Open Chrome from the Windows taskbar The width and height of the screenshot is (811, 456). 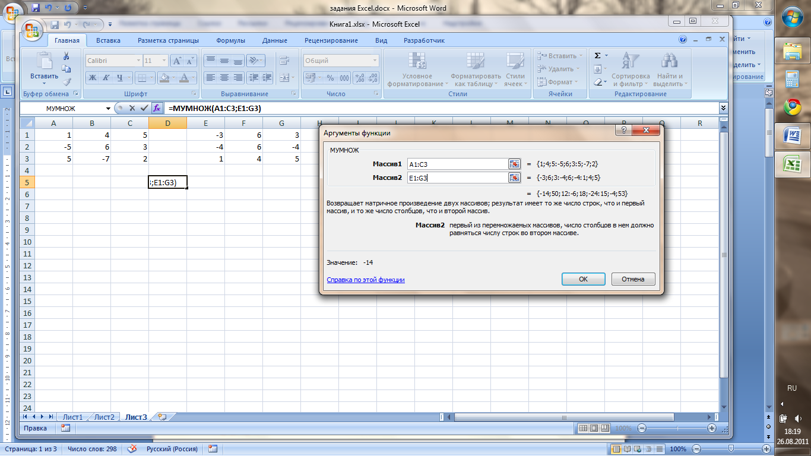[792, 107]
